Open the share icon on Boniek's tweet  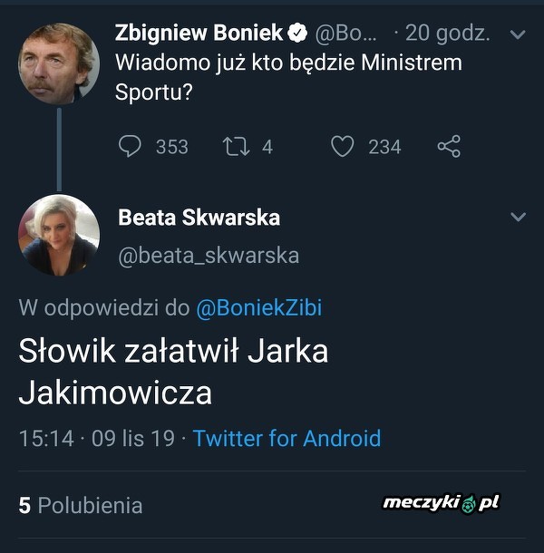click(449, 146)
